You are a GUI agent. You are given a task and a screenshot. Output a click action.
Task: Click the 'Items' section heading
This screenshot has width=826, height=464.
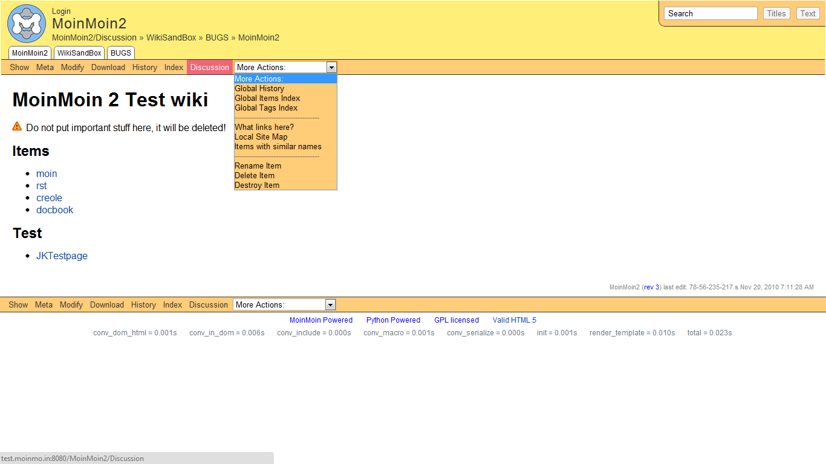[31, 151]
